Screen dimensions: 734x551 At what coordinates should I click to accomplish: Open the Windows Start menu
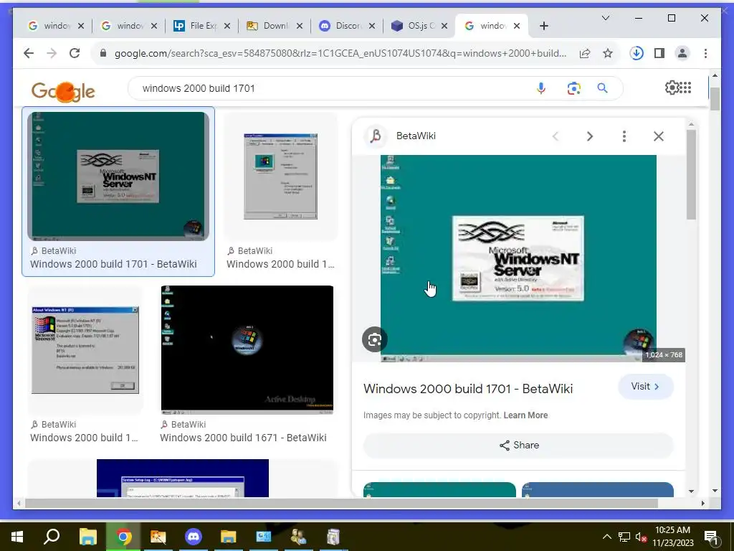tap(17, 537)
